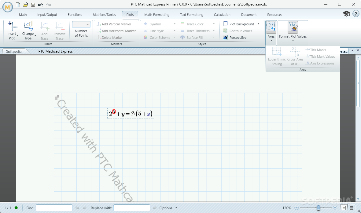Open the Functions ribbon tab
This screenshot has width=361, height=213.
(75, 15)
